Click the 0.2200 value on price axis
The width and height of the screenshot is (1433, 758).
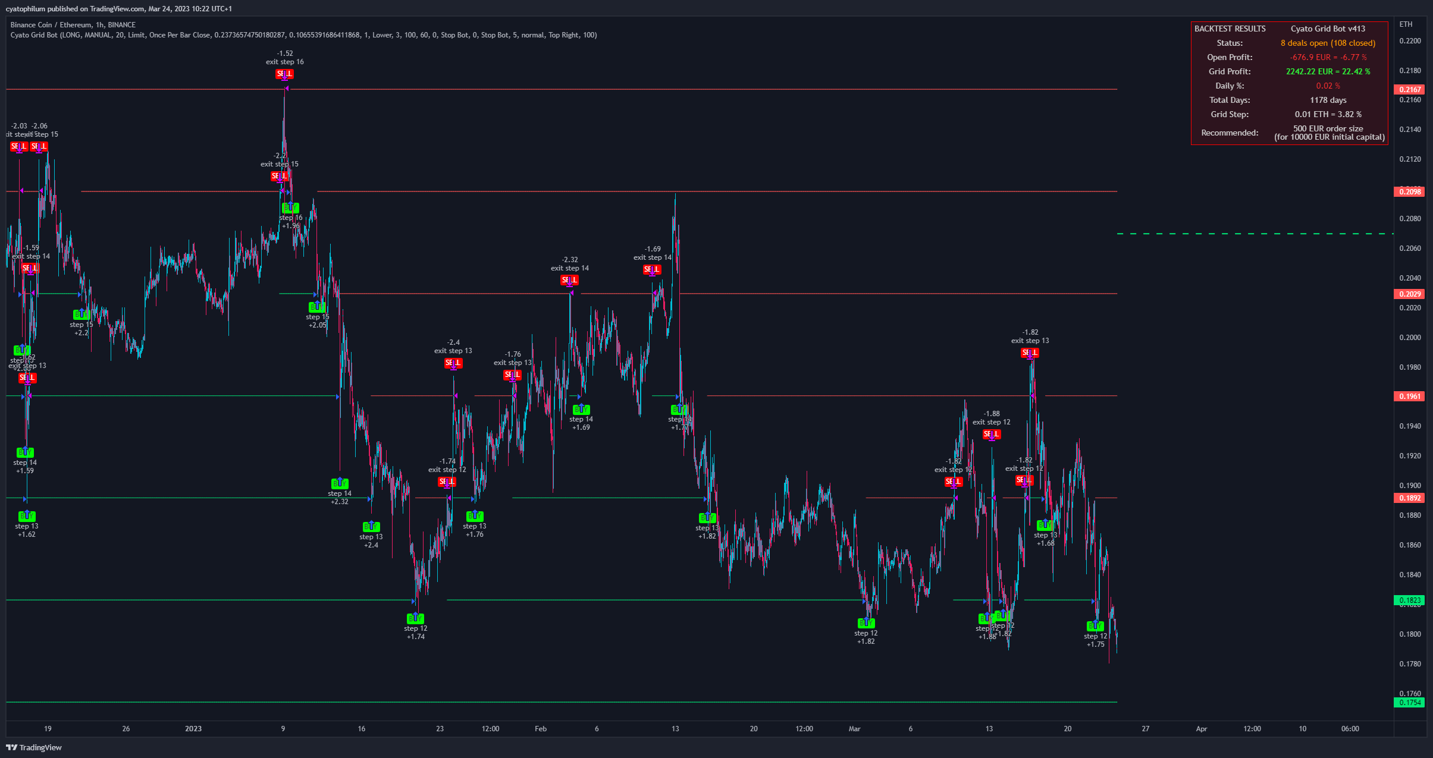pos(1410,40)
